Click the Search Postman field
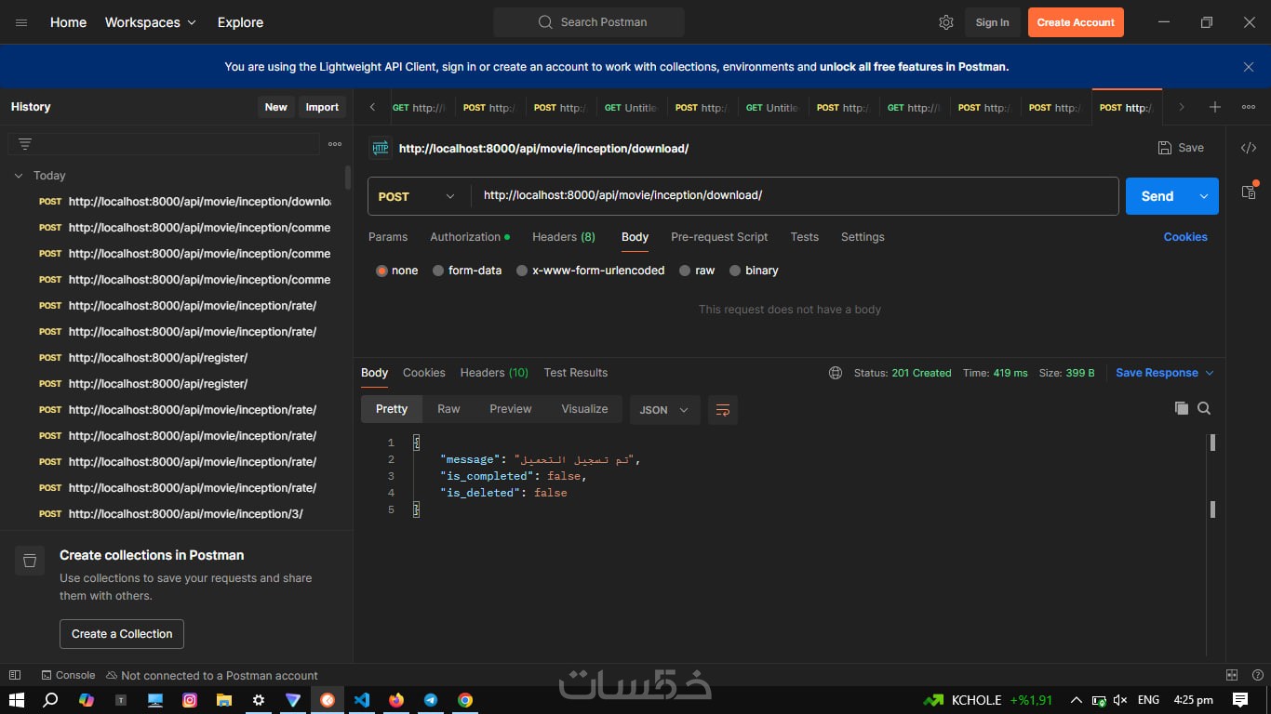 [589, 22]
